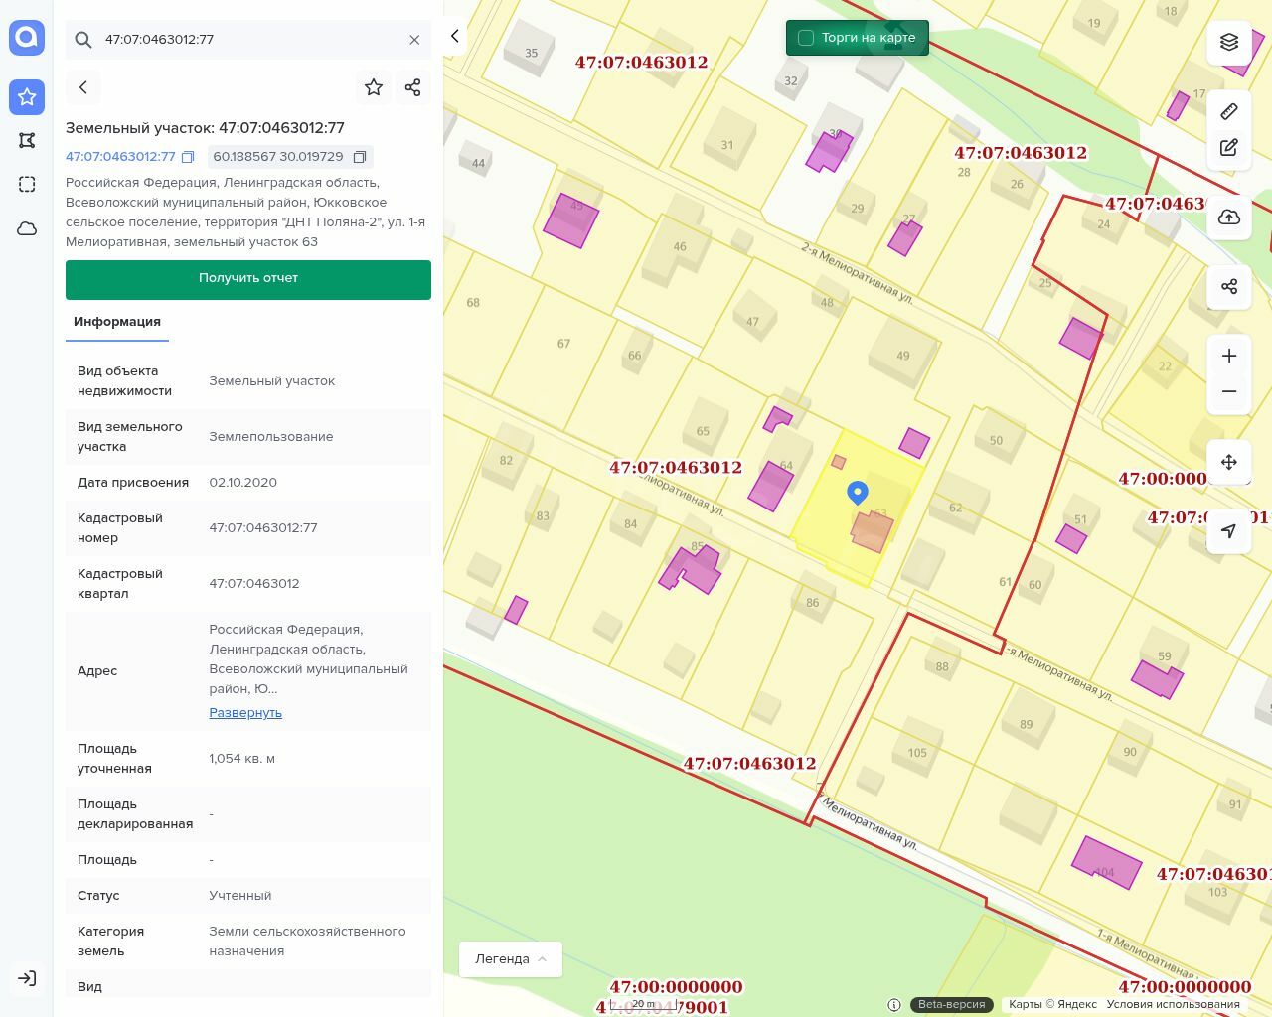Click the edit drawing tool icon

(1229, 148)
